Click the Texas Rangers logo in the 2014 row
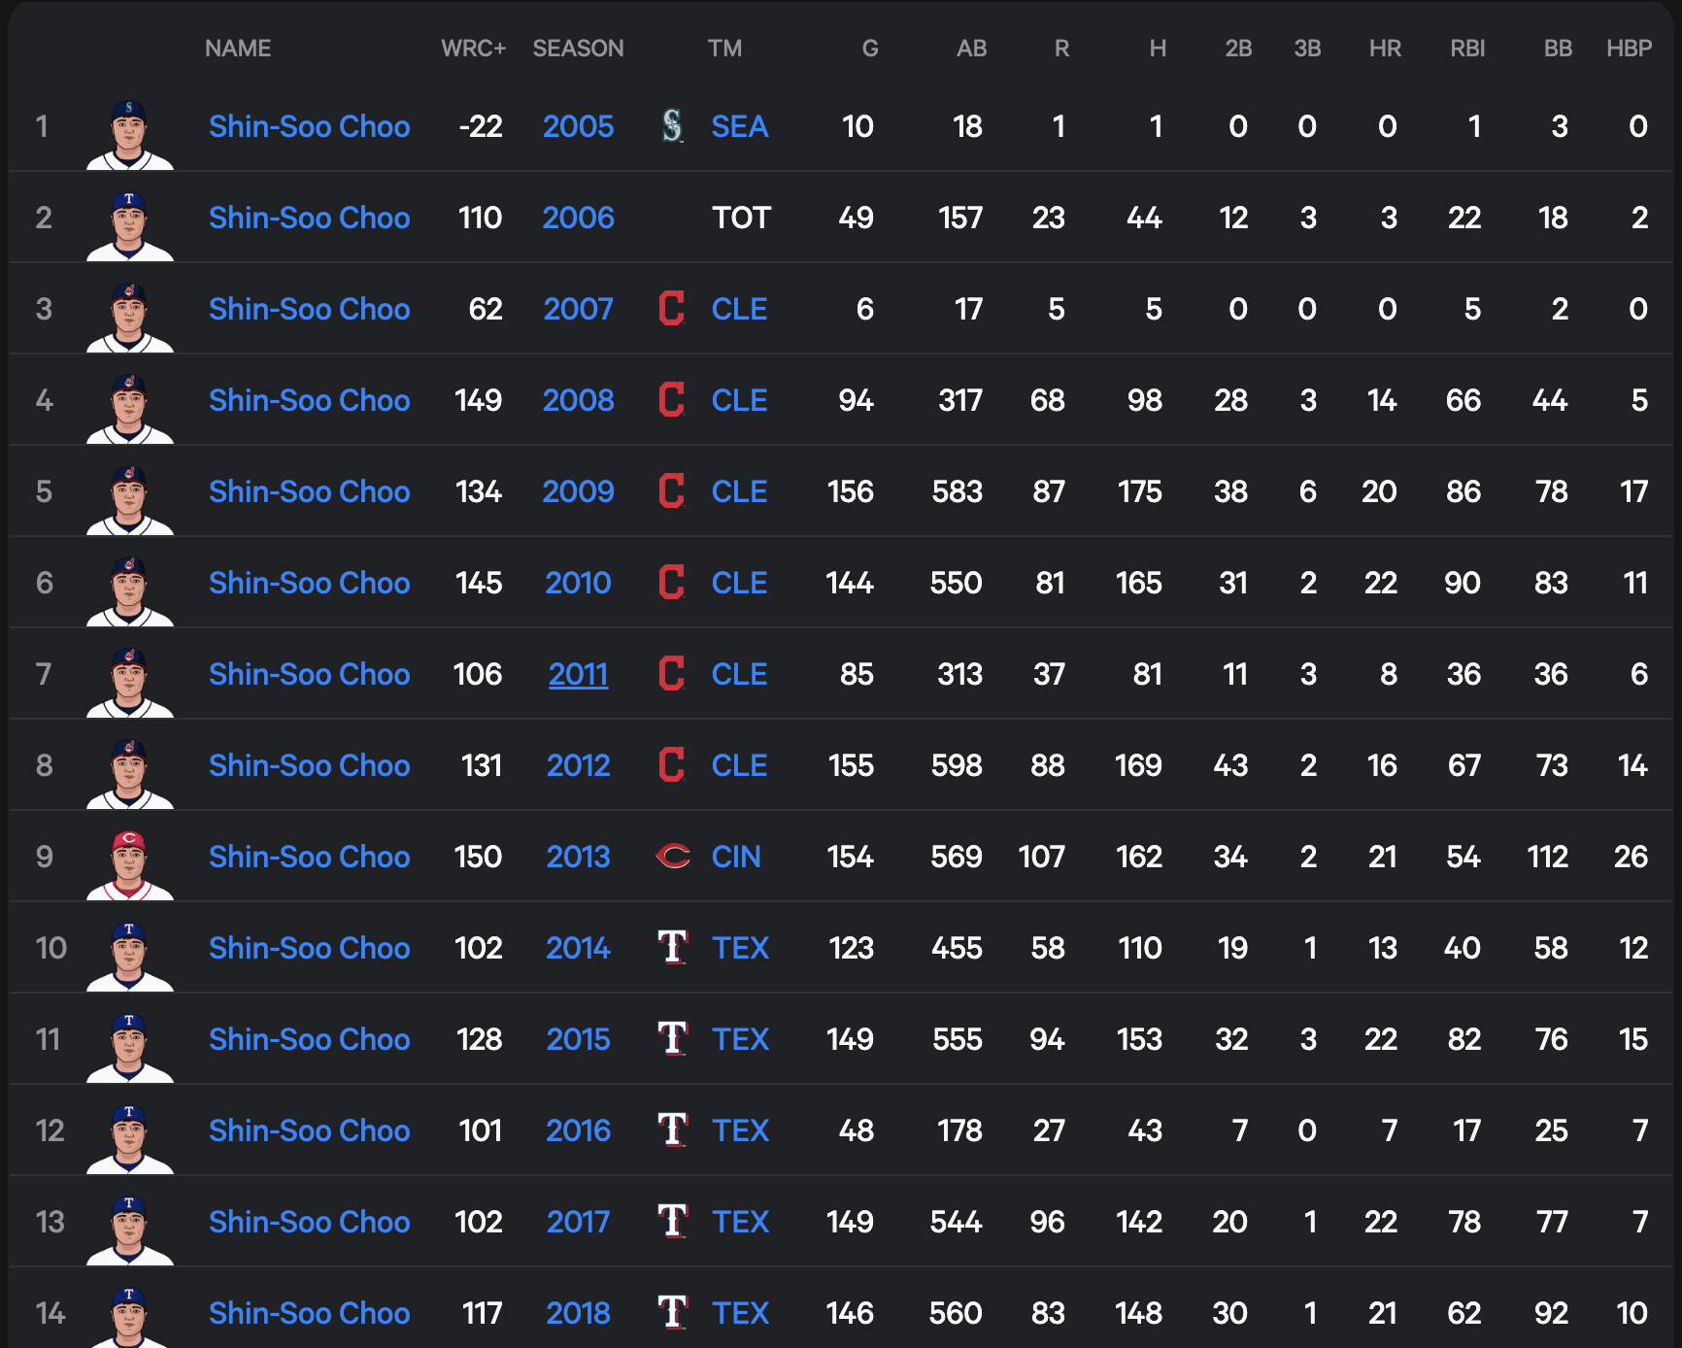The height and width of the screenshot is (1348, 1682). click(672, 948)
